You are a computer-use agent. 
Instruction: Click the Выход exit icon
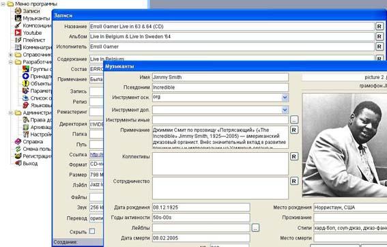tap(18, 163)
